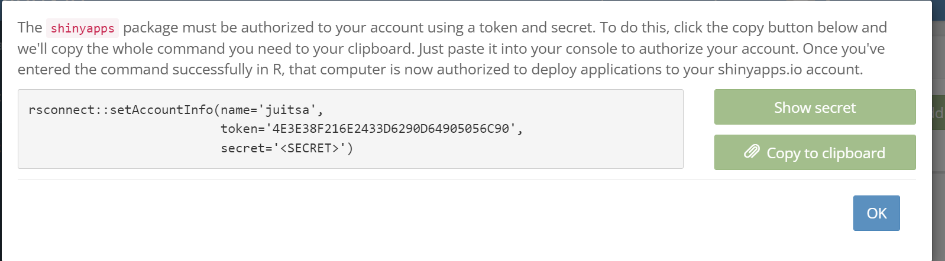Click the word token= in the command
Screen dimensions: 945x261
tap(242, 129)
